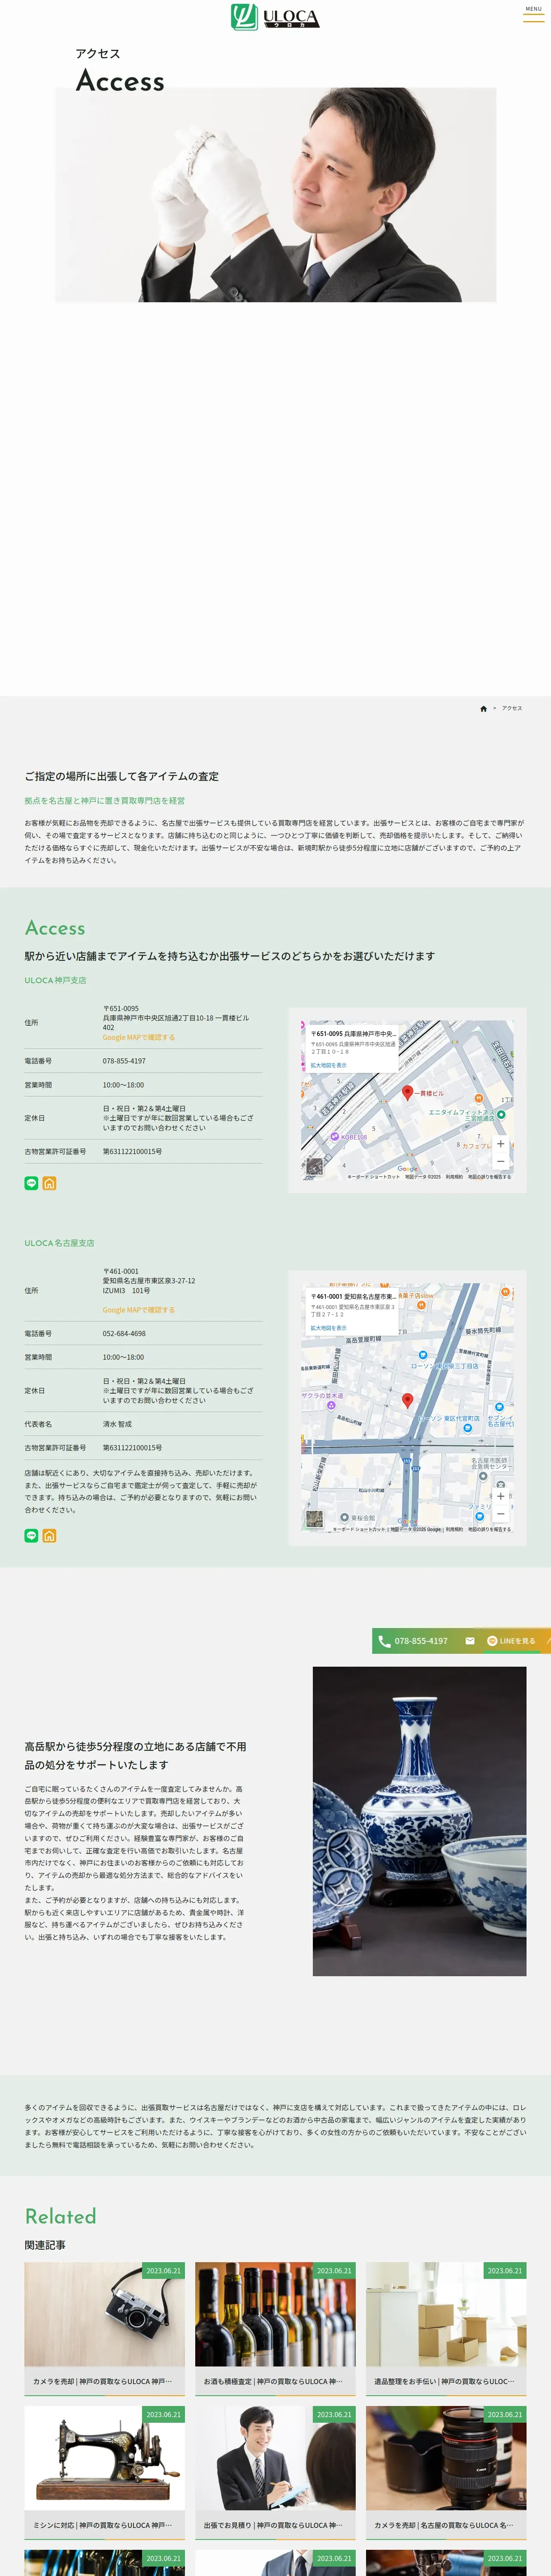The width and height of the screenshot is (551, 2576).
Task: Switch Nagoya map to satellite layer thumbnail
Action: pyautogui.click(x=314, y=1518)
